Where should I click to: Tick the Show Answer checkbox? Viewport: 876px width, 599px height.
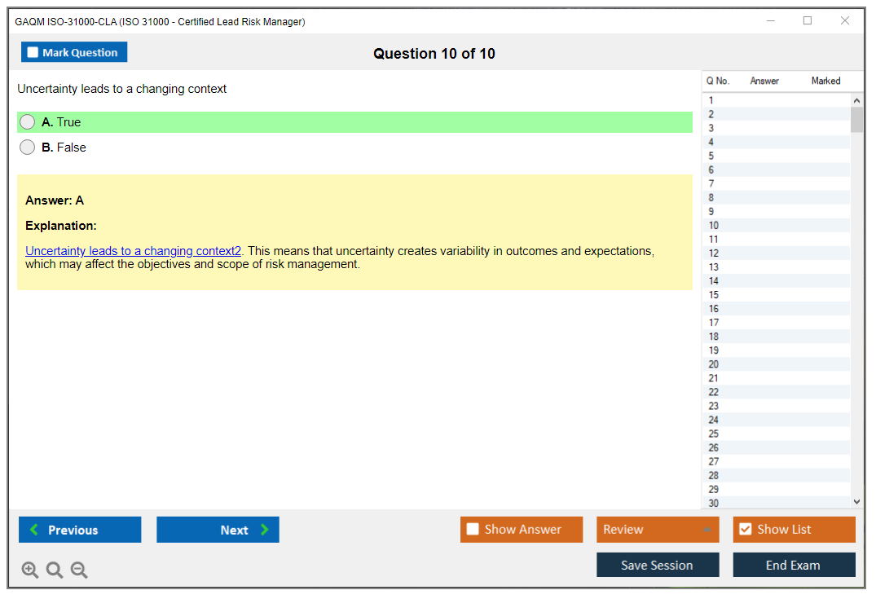[x=473, y=530]
